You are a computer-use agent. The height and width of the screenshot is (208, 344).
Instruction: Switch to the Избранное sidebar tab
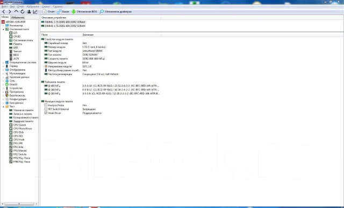point(18,17)
